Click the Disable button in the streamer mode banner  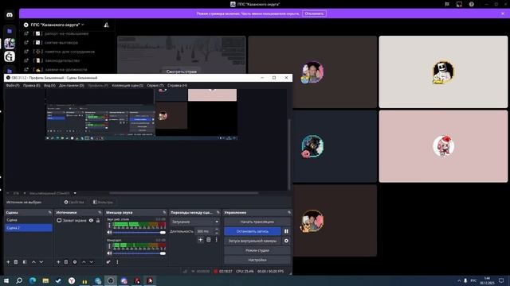coord(314,14)
